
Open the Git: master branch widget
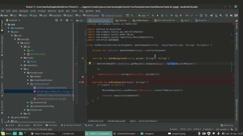click(222, 129)
